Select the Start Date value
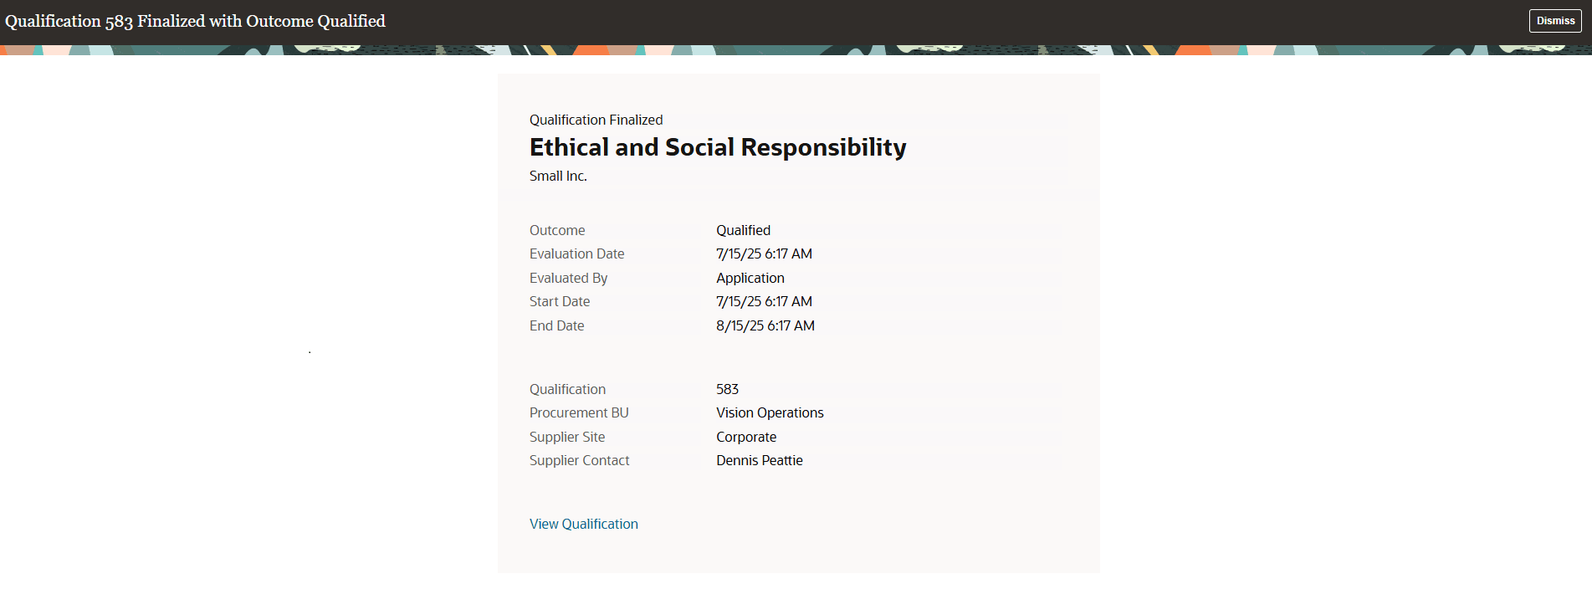This screenshot has height=589, width=1592. (x=764, y=301)
